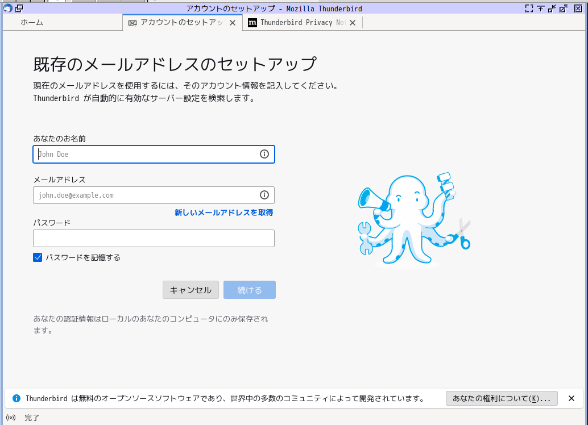
Task: Click the 続ける button
Action: click(x=250, y=290)
